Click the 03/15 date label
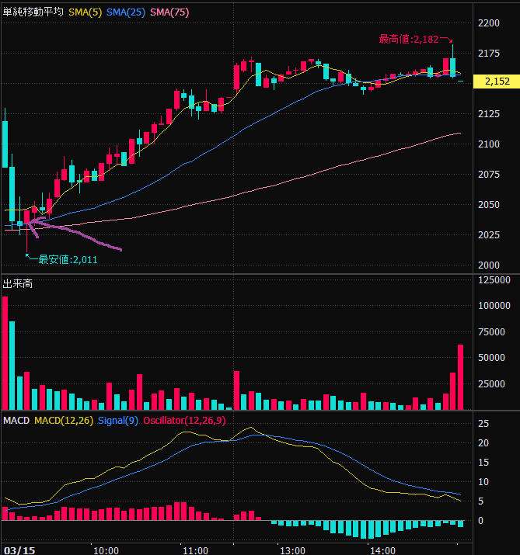The image size is (520, 555). pos(19,550)
